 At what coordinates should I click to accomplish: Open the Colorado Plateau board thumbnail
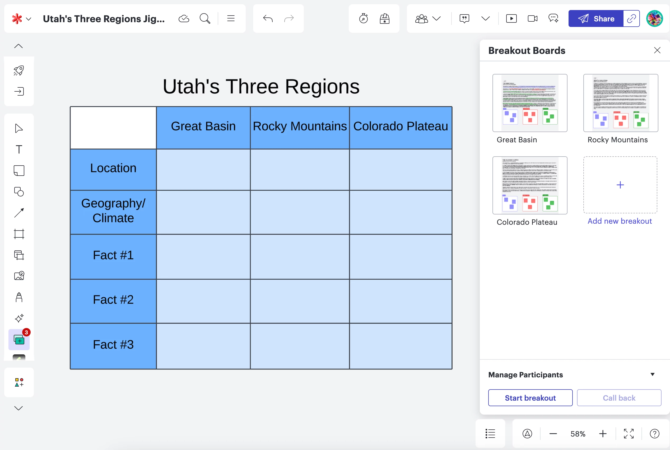(x=530, y=185)
